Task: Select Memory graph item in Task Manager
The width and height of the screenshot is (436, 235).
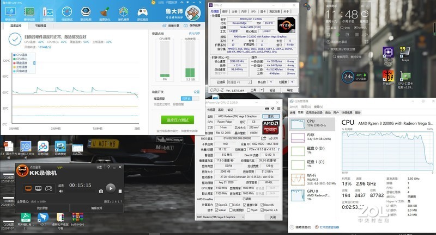Action: (x=312, y=137)
